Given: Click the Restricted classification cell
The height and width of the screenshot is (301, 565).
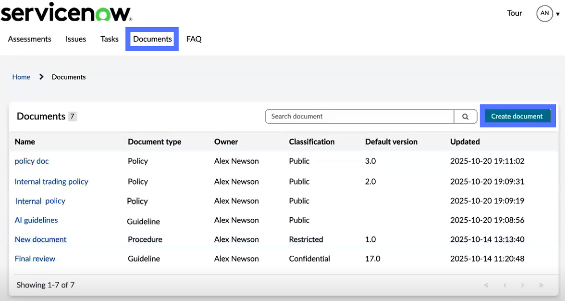Looking at the screenshot, I should coord(306,239).
